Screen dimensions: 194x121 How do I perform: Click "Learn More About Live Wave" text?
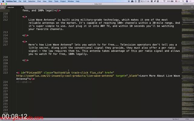tap(160, 76)
